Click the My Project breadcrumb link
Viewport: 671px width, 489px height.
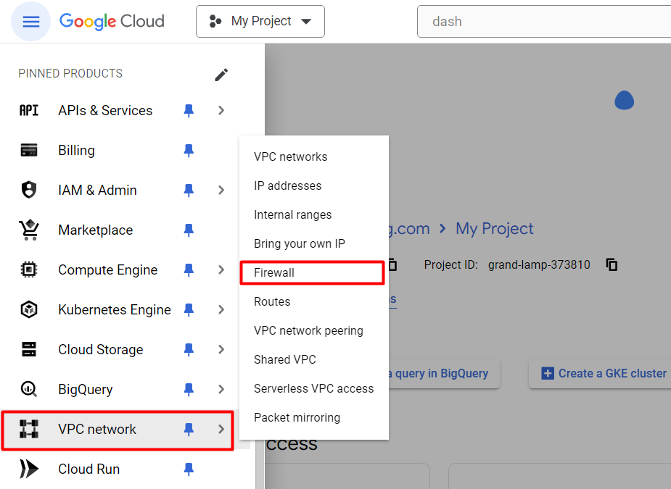click(494, 229)
